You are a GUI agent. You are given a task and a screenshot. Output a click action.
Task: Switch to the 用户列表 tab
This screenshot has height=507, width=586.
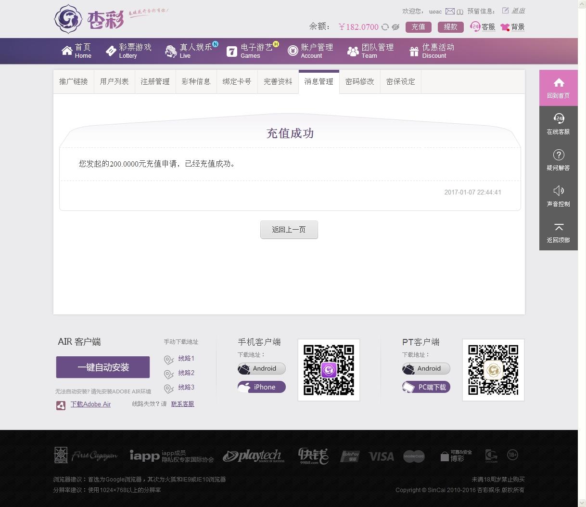[x=115, y=81]
